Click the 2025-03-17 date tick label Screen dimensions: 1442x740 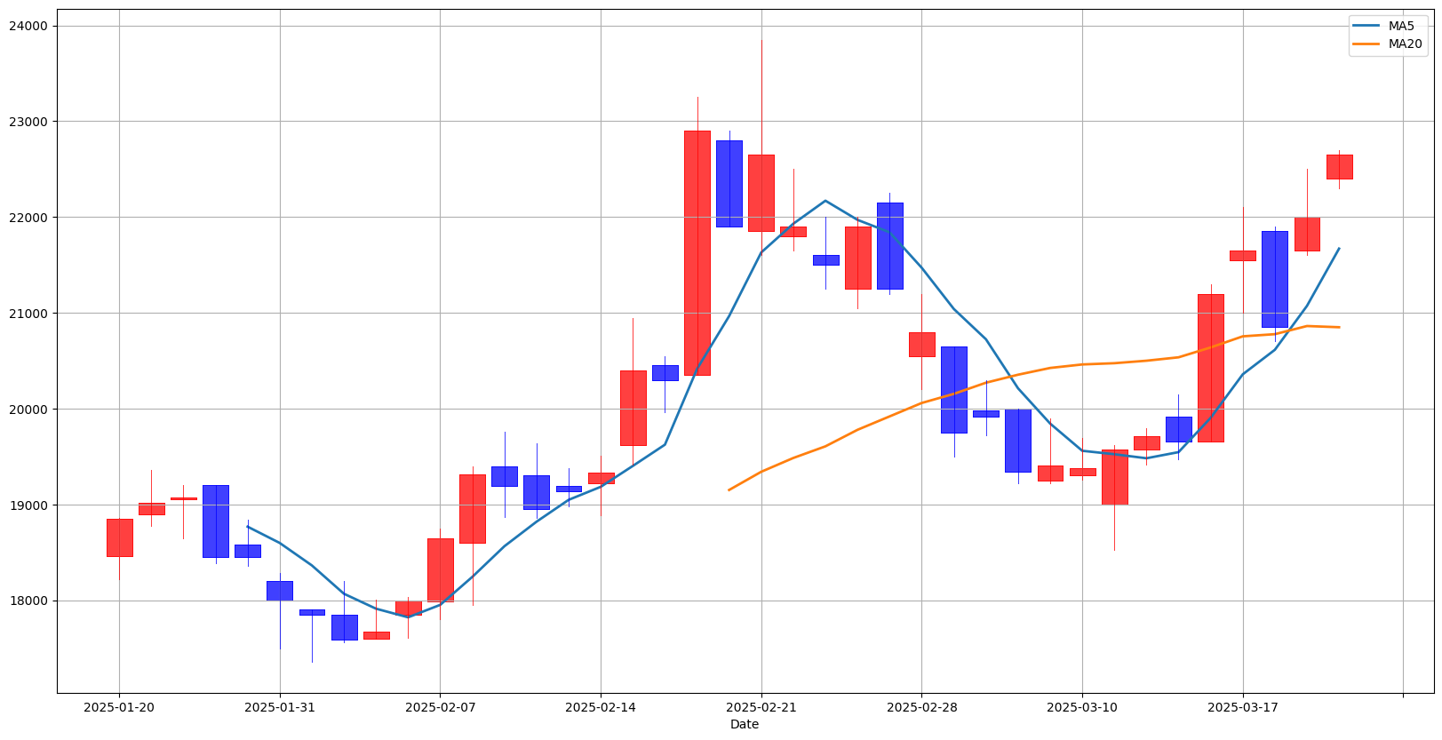coord(1242,707)
